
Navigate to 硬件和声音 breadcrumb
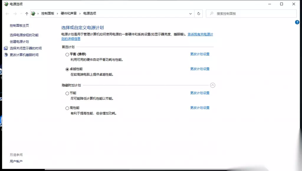coord(68,14)
